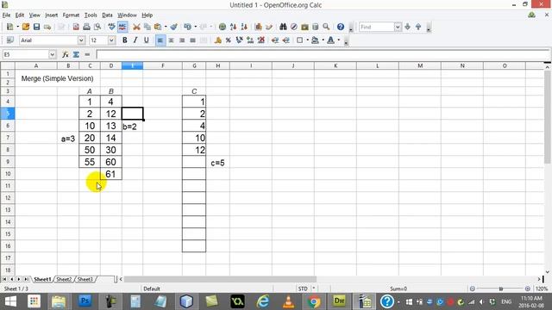Open Chrome from the taskbar
Screen dimensions: 552x310
[x=313, y=301]
